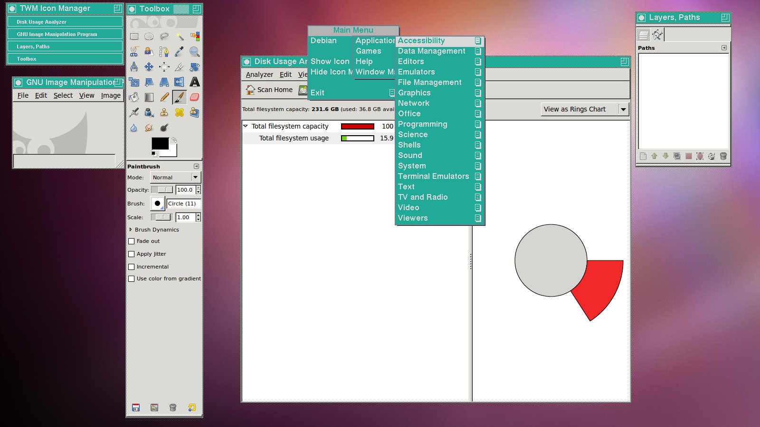Image resolution: width=760 pixels, height=427 pixels.
Task: Pick the Heal tool bandage icon
Action: click(x=179, y=112)
